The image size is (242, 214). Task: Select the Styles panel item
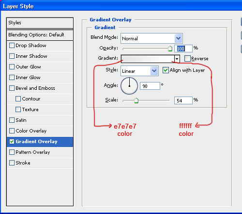tap(40, 23)
